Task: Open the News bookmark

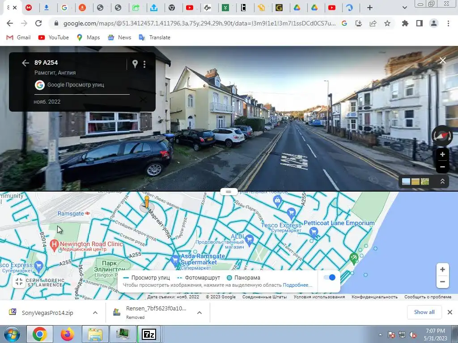Action: (x=119, y=38)
